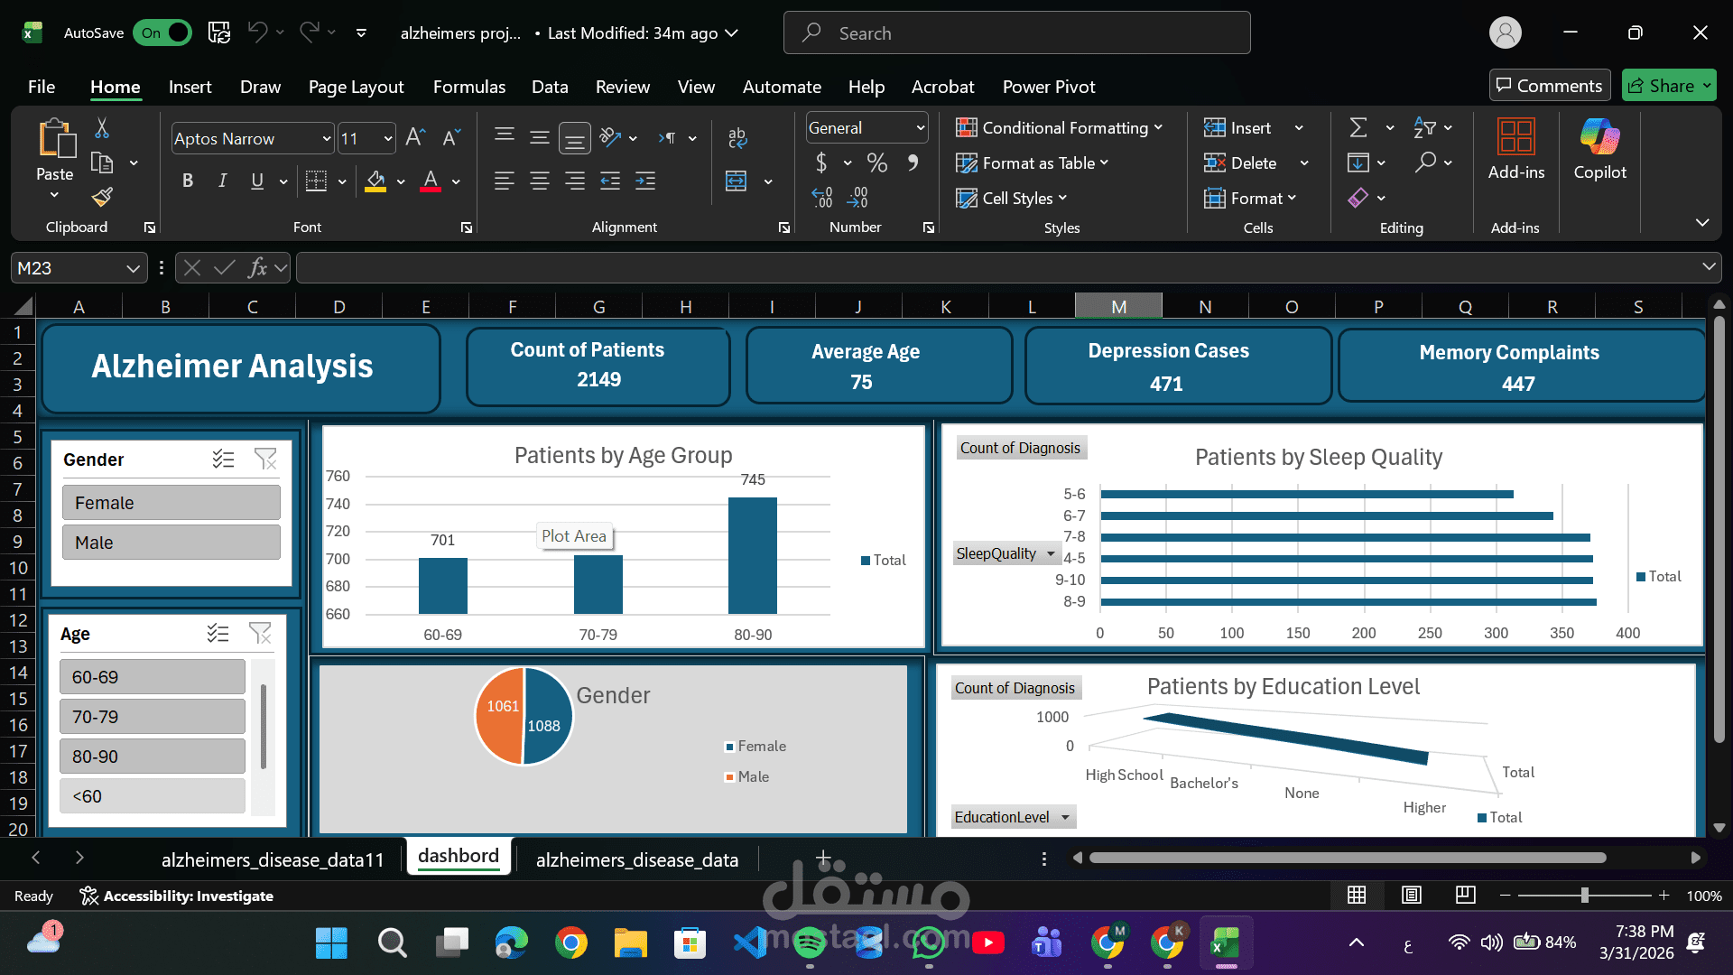Click Accessibility: Investigate in status bar
The height and width of the screenshot is (975, 1733).
[177, 896]
